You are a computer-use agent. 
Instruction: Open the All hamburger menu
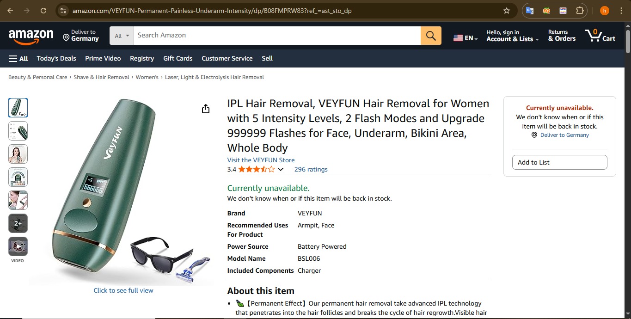(x=18, y=59)
